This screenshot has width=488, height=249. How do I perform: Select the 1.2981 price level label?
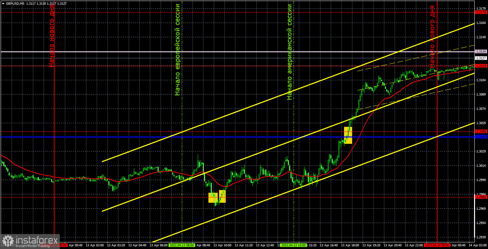[x=481, y=197]
